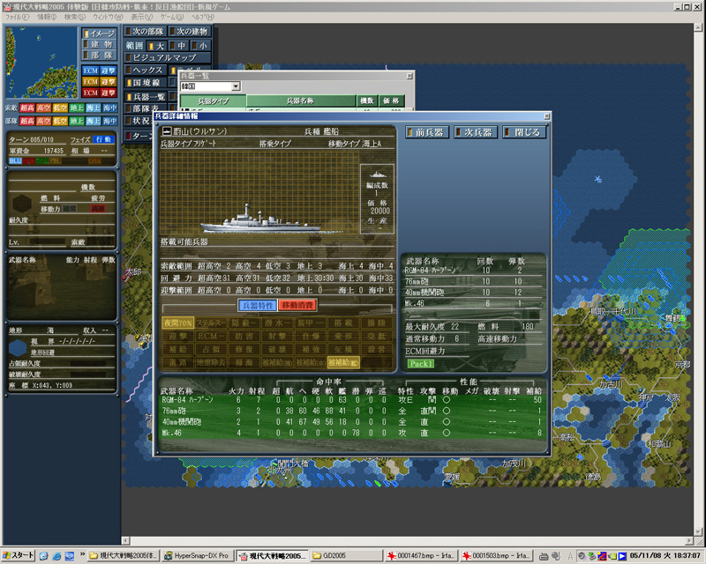The height and width of the screenshot is (564, 706).
Task: Toggle 部隊 海上 sea filter
Action: [x=94, y=121]
